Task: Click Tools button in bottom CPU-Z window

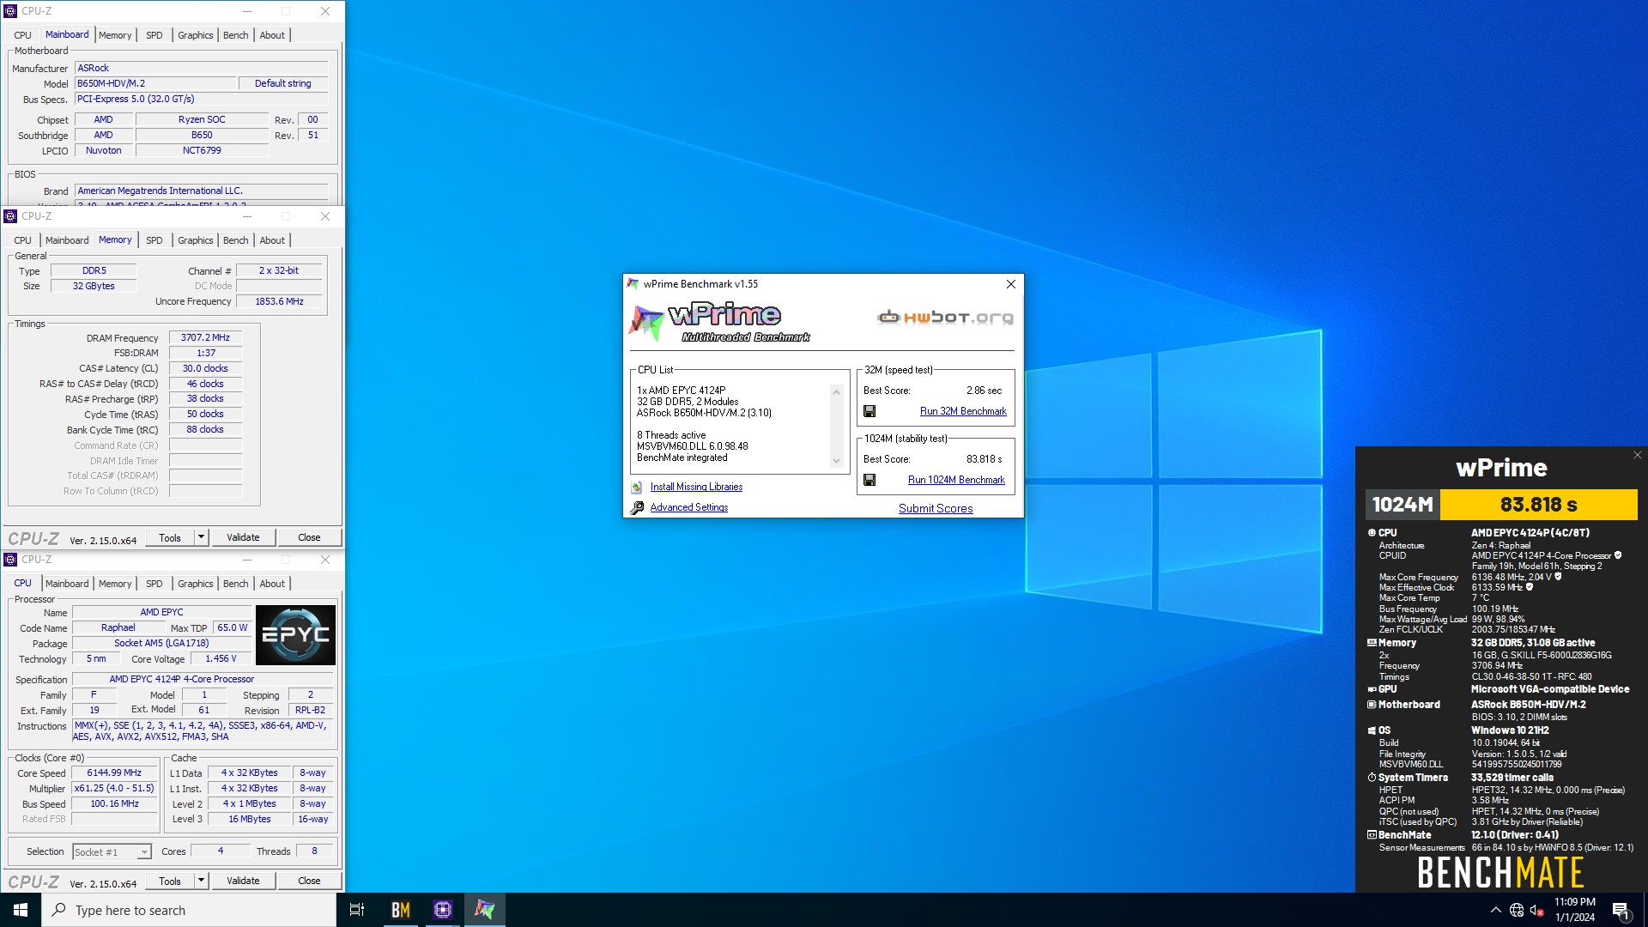Action: (170, 881)
